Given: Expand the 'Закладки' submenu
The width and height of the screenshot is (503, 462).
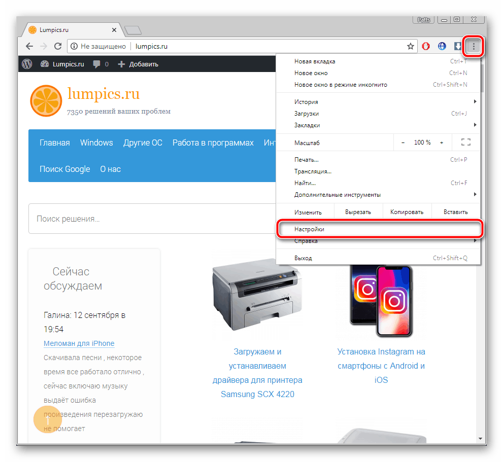Looking at the screenshot, I should [x=378, y=125].
